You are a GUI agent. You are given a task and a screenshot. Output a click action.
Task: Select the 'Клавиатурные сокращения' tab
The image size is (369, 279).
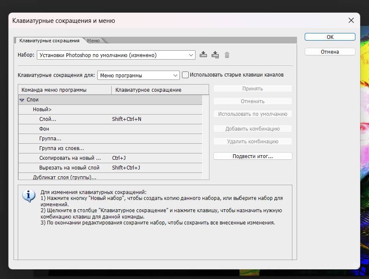point(49,41)
